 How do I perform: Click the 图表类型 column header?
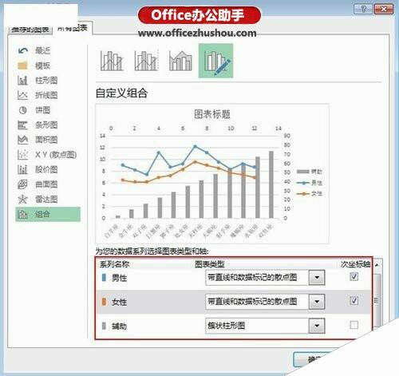click(210, 264)
